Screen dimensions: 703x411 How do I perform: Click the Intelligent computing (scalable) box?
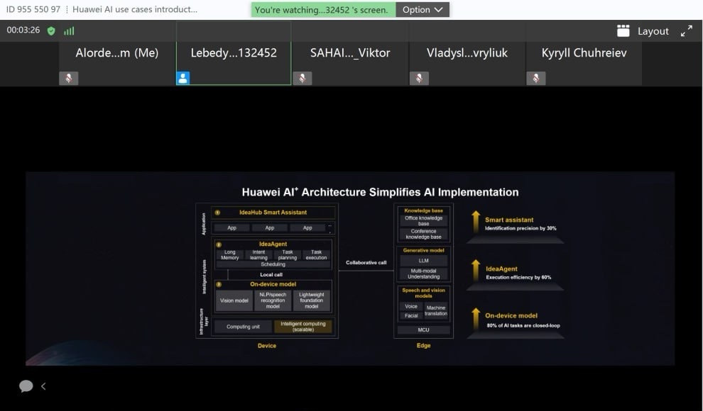pos(303,327)
